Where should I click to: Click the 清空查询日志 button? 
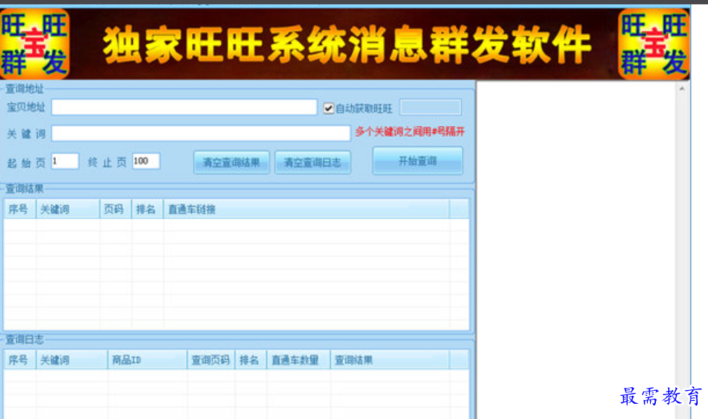313,163
